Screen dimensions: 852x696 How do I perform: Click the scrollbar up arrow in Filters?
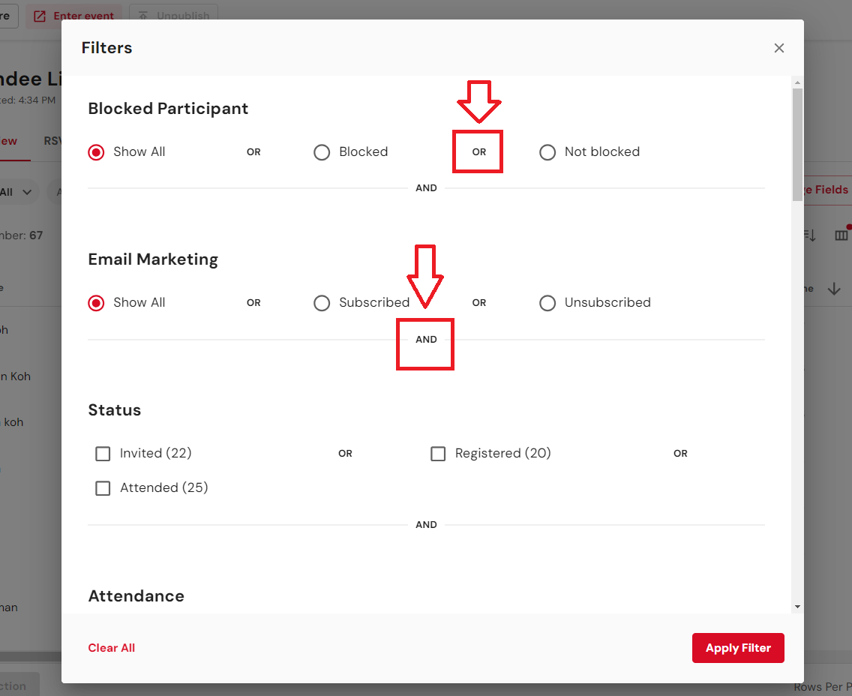[797, 82]
